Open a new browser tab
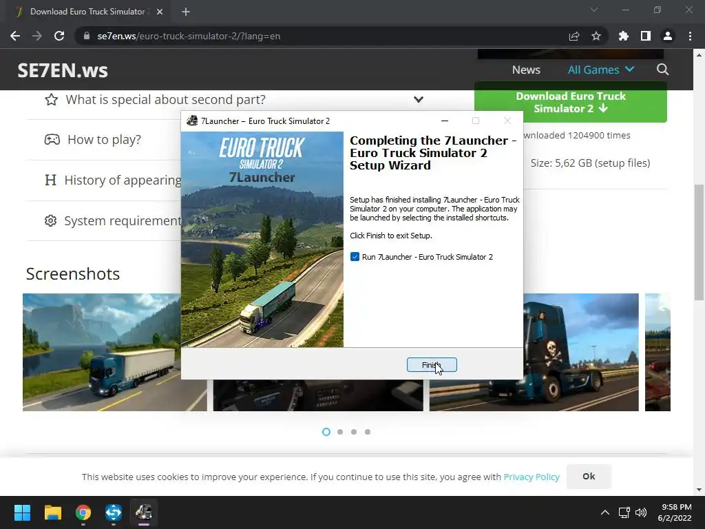This screenshot has height=529, width=705. (x=186, y=12)
